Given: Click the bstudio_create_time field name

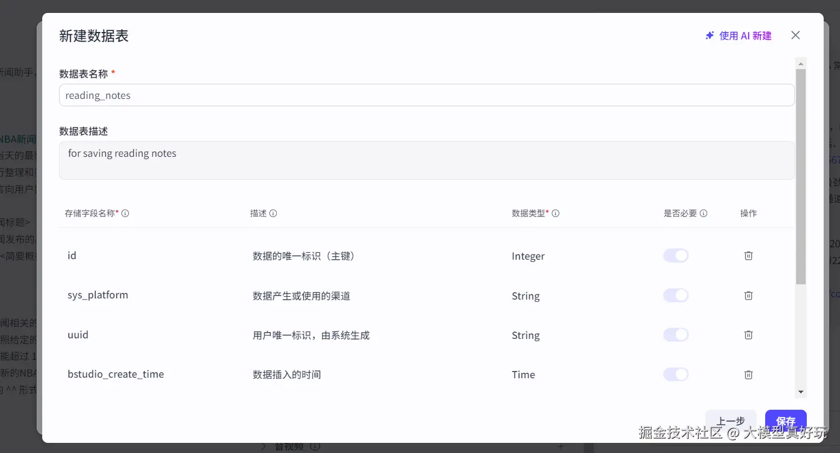Looking at the screenshot, I should click(x=116, y=374).
